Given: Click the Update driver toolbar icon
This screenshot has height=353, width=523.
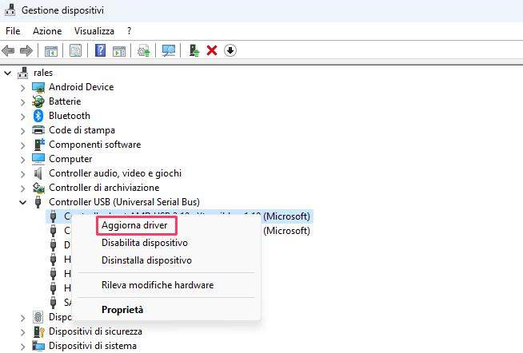Looking at the screenshot, I should click(144, 50).
